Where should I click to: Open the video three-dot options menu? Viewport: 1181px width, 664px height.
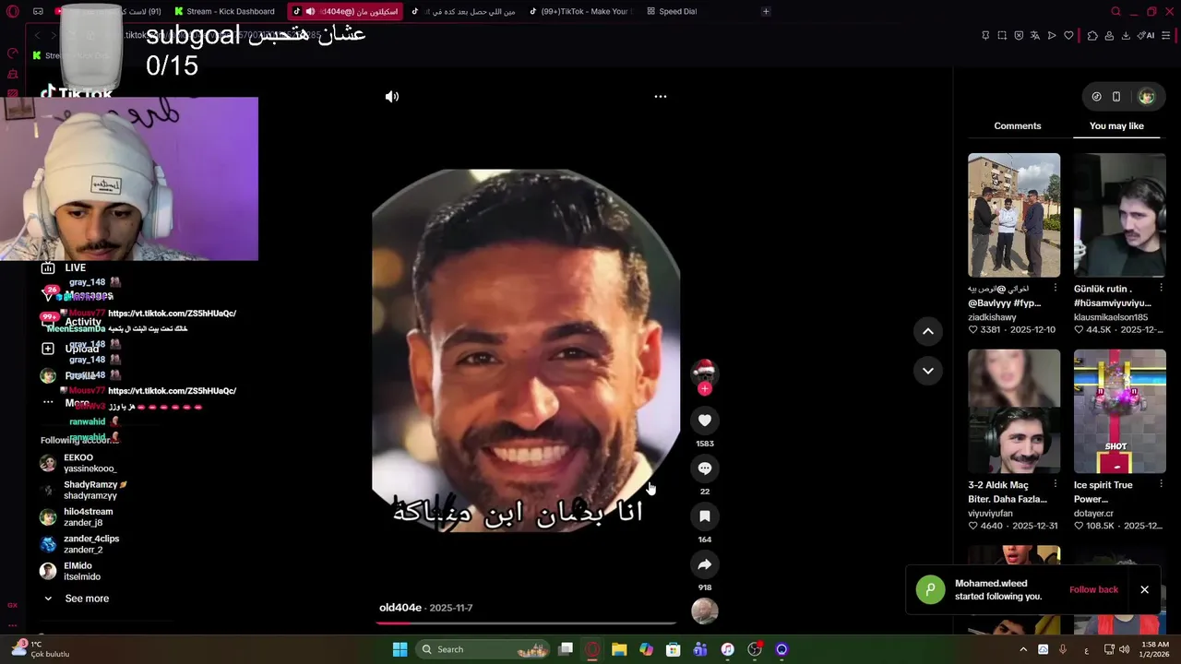point(661,96)
